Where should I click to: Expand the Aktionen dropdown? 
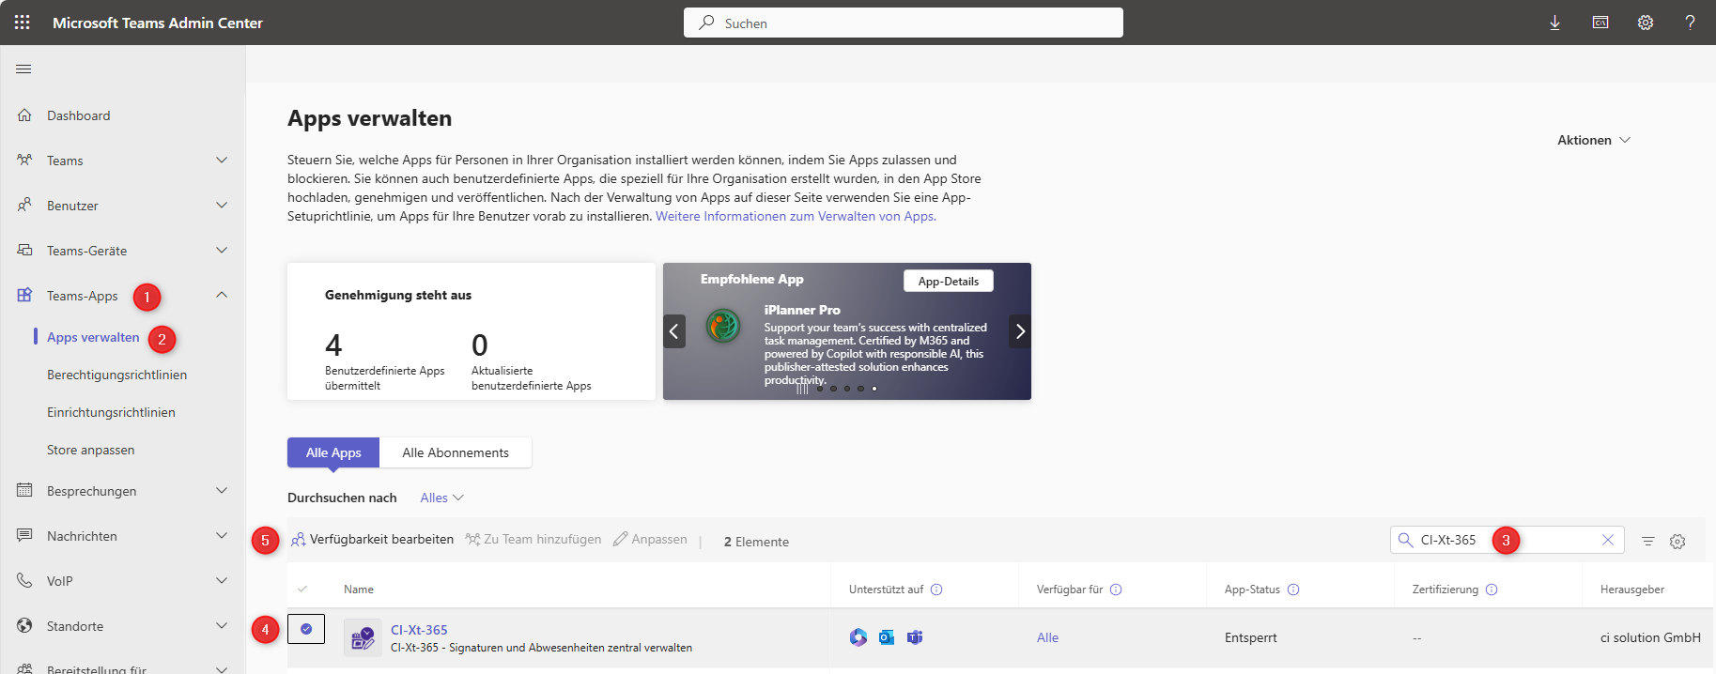1593,140
